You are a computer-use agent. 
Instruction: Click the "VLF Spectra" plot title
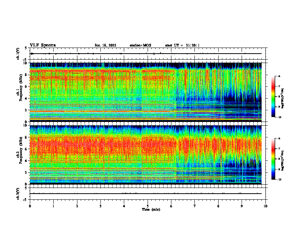(43, 45)
